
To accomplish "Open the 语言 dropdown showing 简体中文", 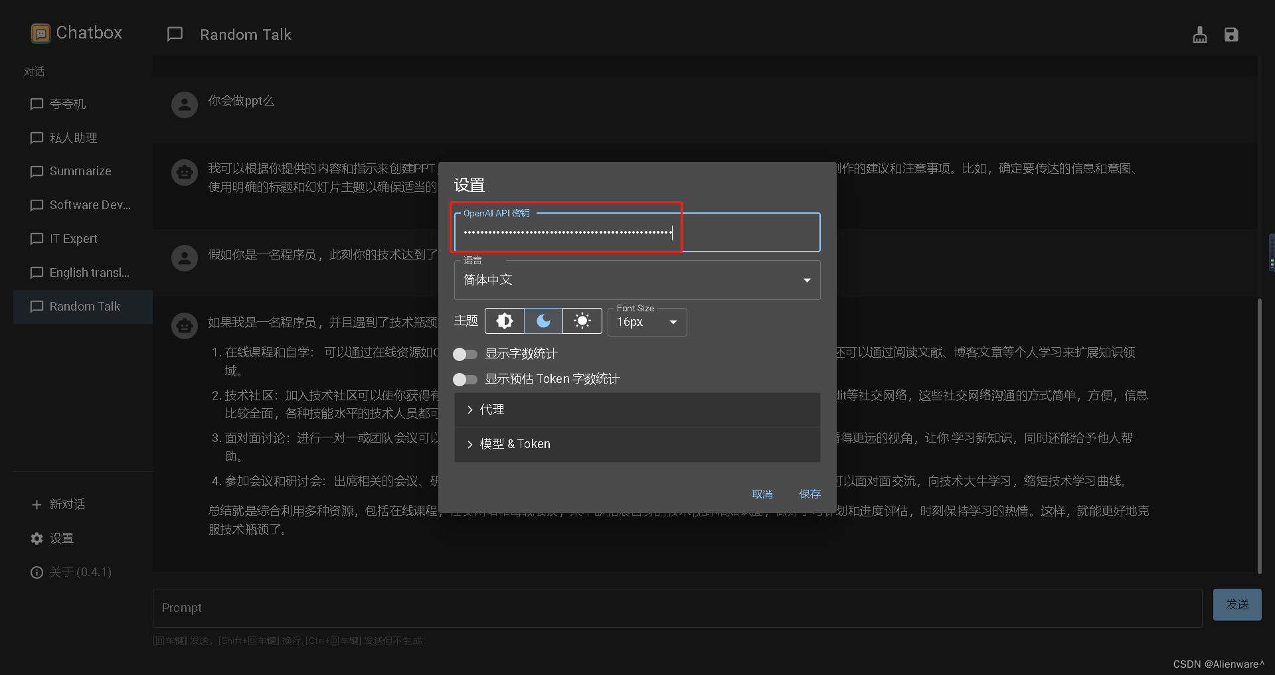I will [x=637, y=280].
